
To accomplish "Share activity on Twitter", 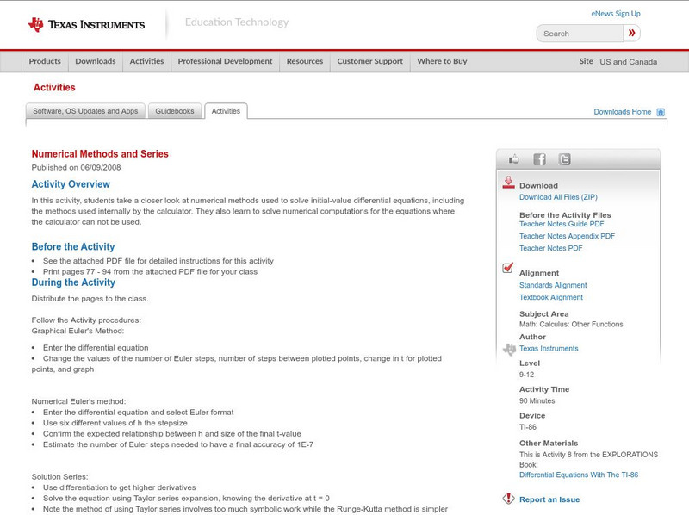I will (x=566, y=158).
